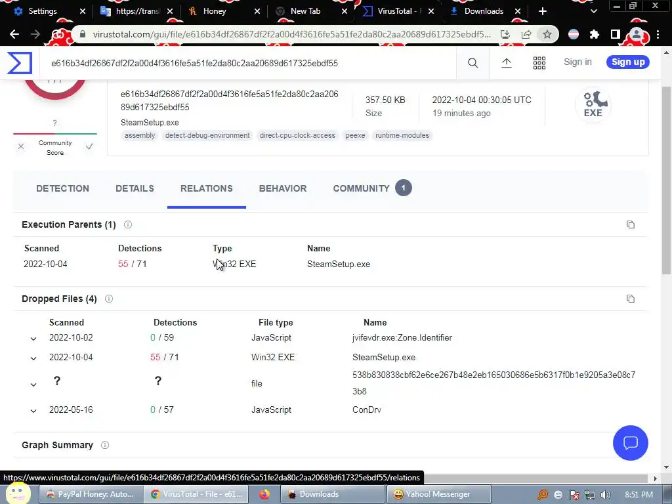
Task: Expand the ConDrv row chevron
Action: click(33, 411)
